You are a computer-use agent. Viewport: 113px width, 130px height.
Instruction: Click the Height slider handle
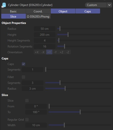(x=68, y=35)
